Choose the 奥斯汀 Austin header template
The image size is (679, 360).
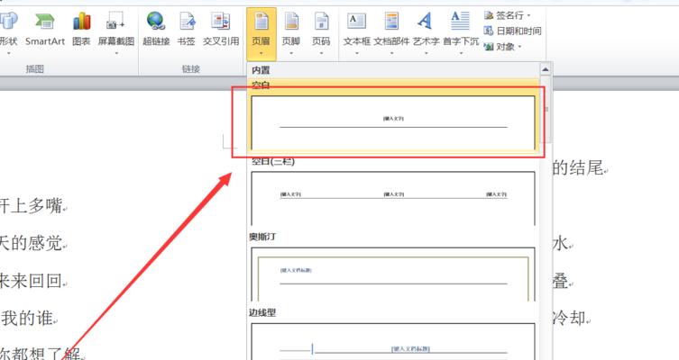coord(393,274)
